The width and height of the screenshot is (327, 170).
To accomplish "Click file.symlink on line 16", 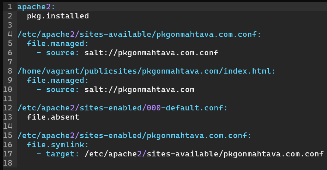I will (58, 144).
